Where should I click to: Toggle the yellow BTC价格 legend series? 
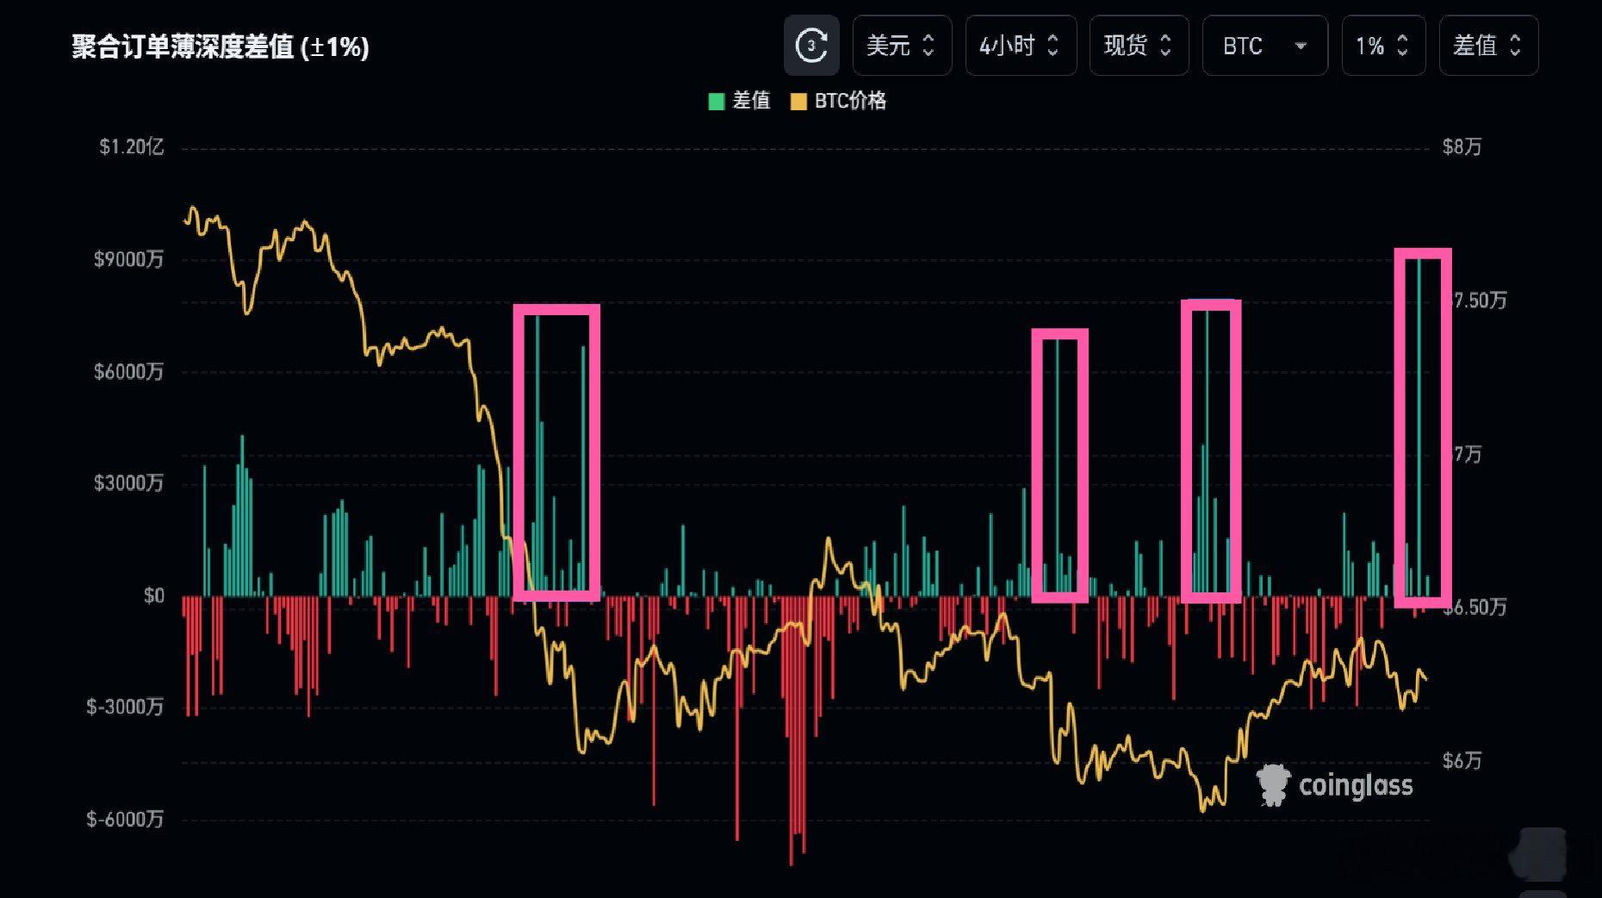[x=839, y=102]
